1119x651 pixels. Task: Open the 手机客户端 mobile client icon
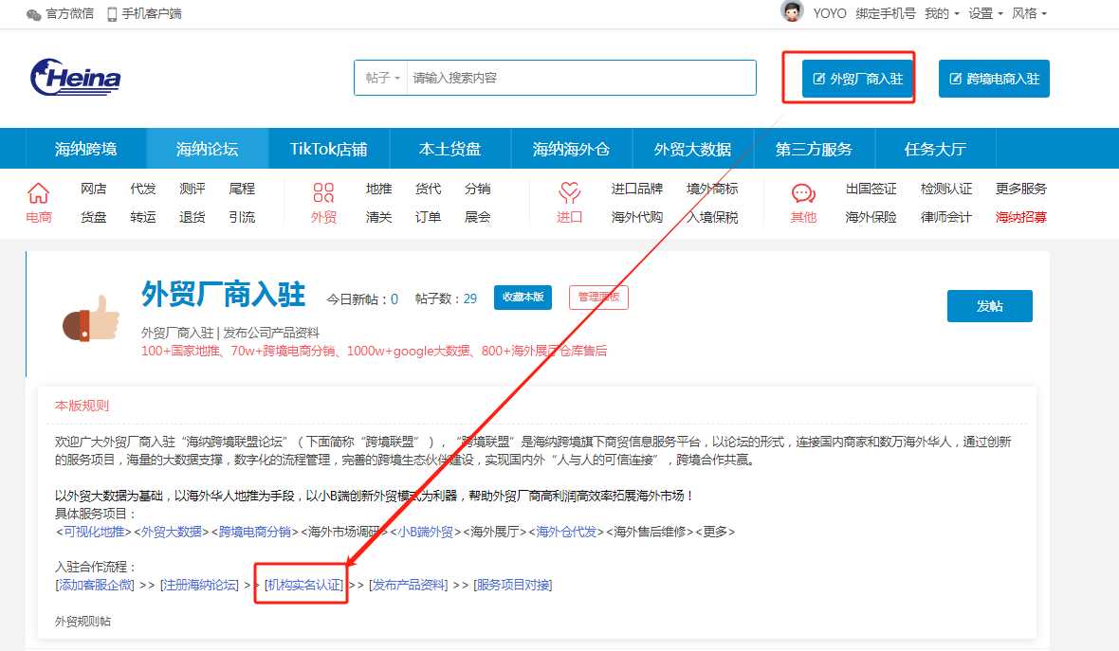112,14
